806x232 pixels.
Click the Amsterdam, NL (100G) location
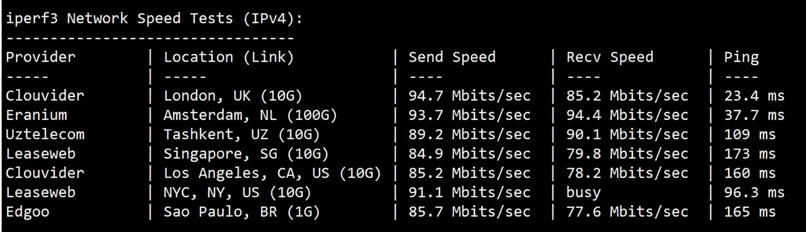pos(250,115)
